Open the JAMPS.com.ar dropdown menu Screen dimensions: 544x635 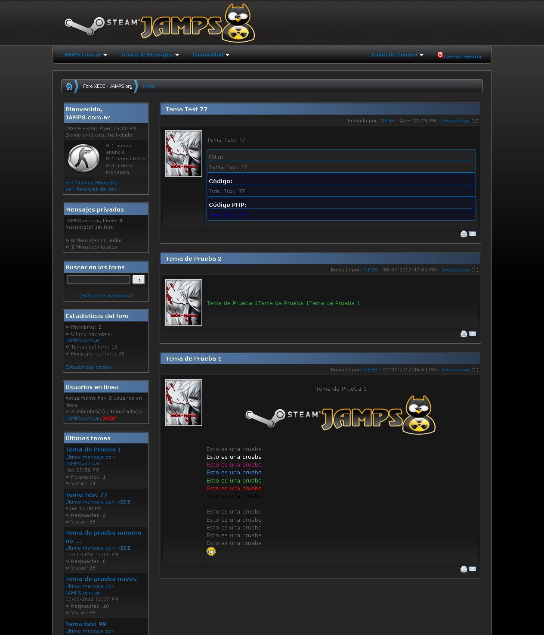click(x=85, y=55)
